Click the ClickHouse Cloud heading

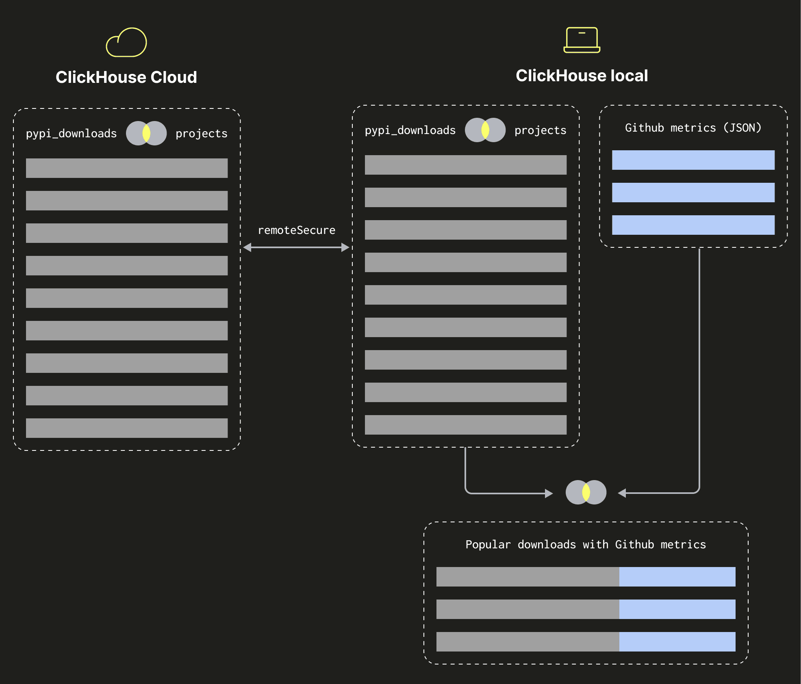tap(126, 77)
